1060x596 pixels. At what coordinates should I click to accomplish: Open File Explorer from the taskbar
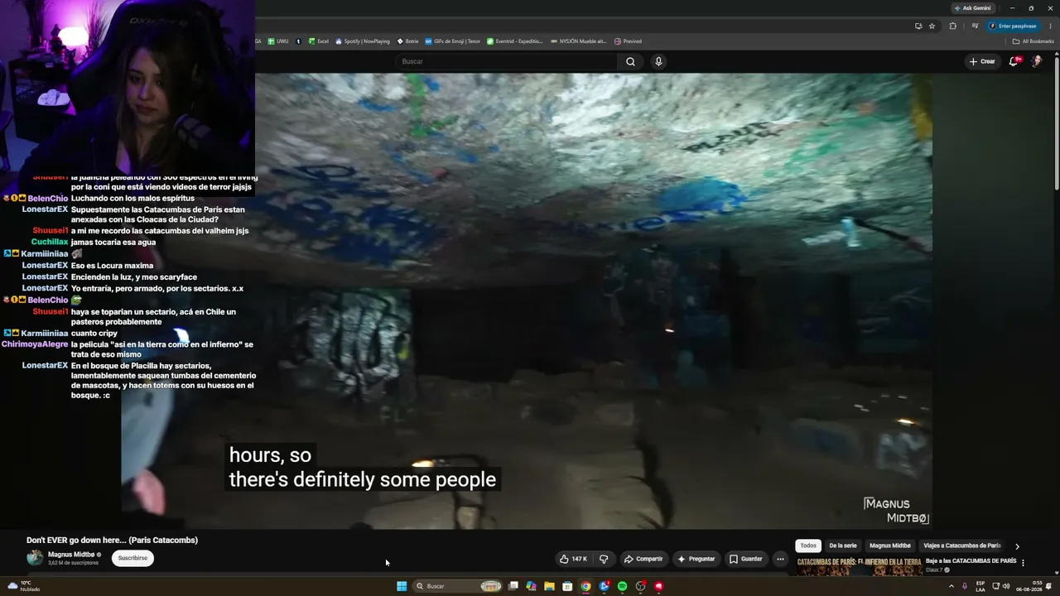click(x=549, y=586)
